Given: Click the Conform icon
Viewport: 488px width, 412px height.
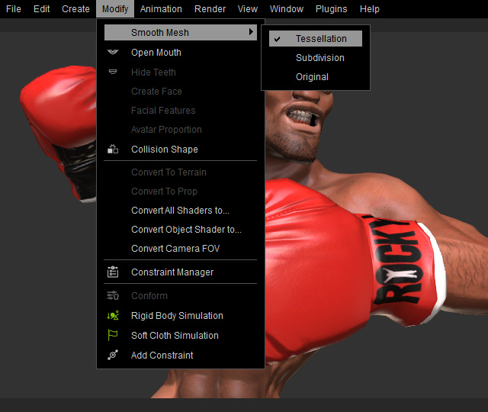Looking at the screenshot, I should (113, 296).
